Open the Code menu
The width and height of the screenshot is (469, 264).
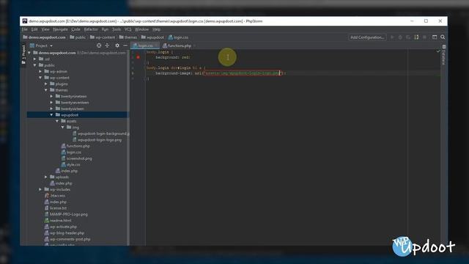(x=75, y=29)
